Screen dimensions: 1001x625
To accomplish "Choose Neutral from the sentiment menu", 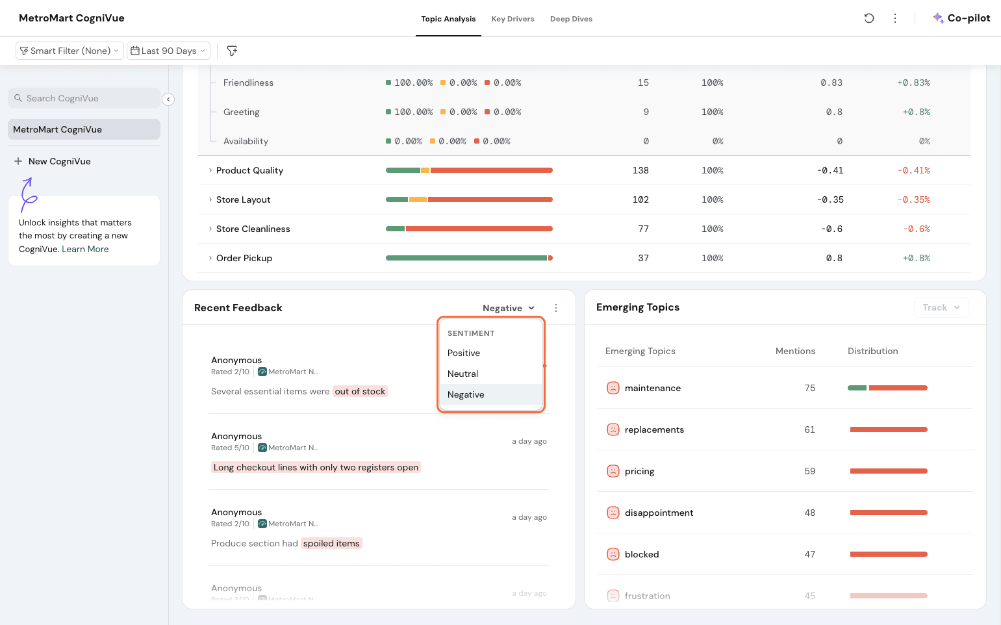I will coord(462,374).
